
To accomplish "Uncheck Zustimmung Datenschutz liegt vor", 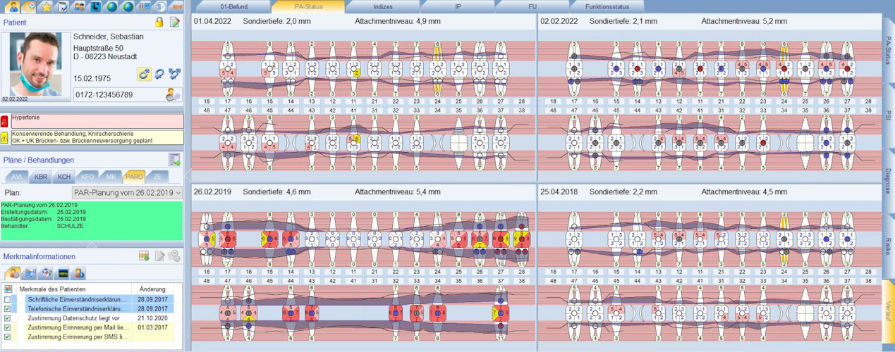I will tap(8, 318).
